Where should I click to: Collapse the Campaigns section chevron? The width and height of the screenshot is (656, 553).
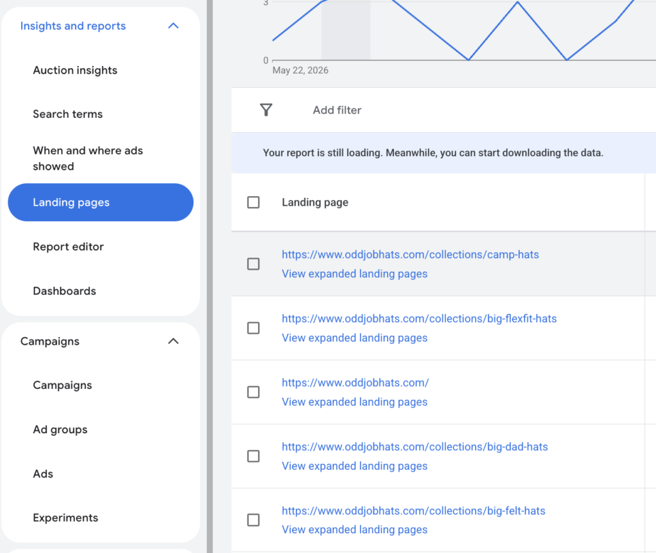coord(173,341)
